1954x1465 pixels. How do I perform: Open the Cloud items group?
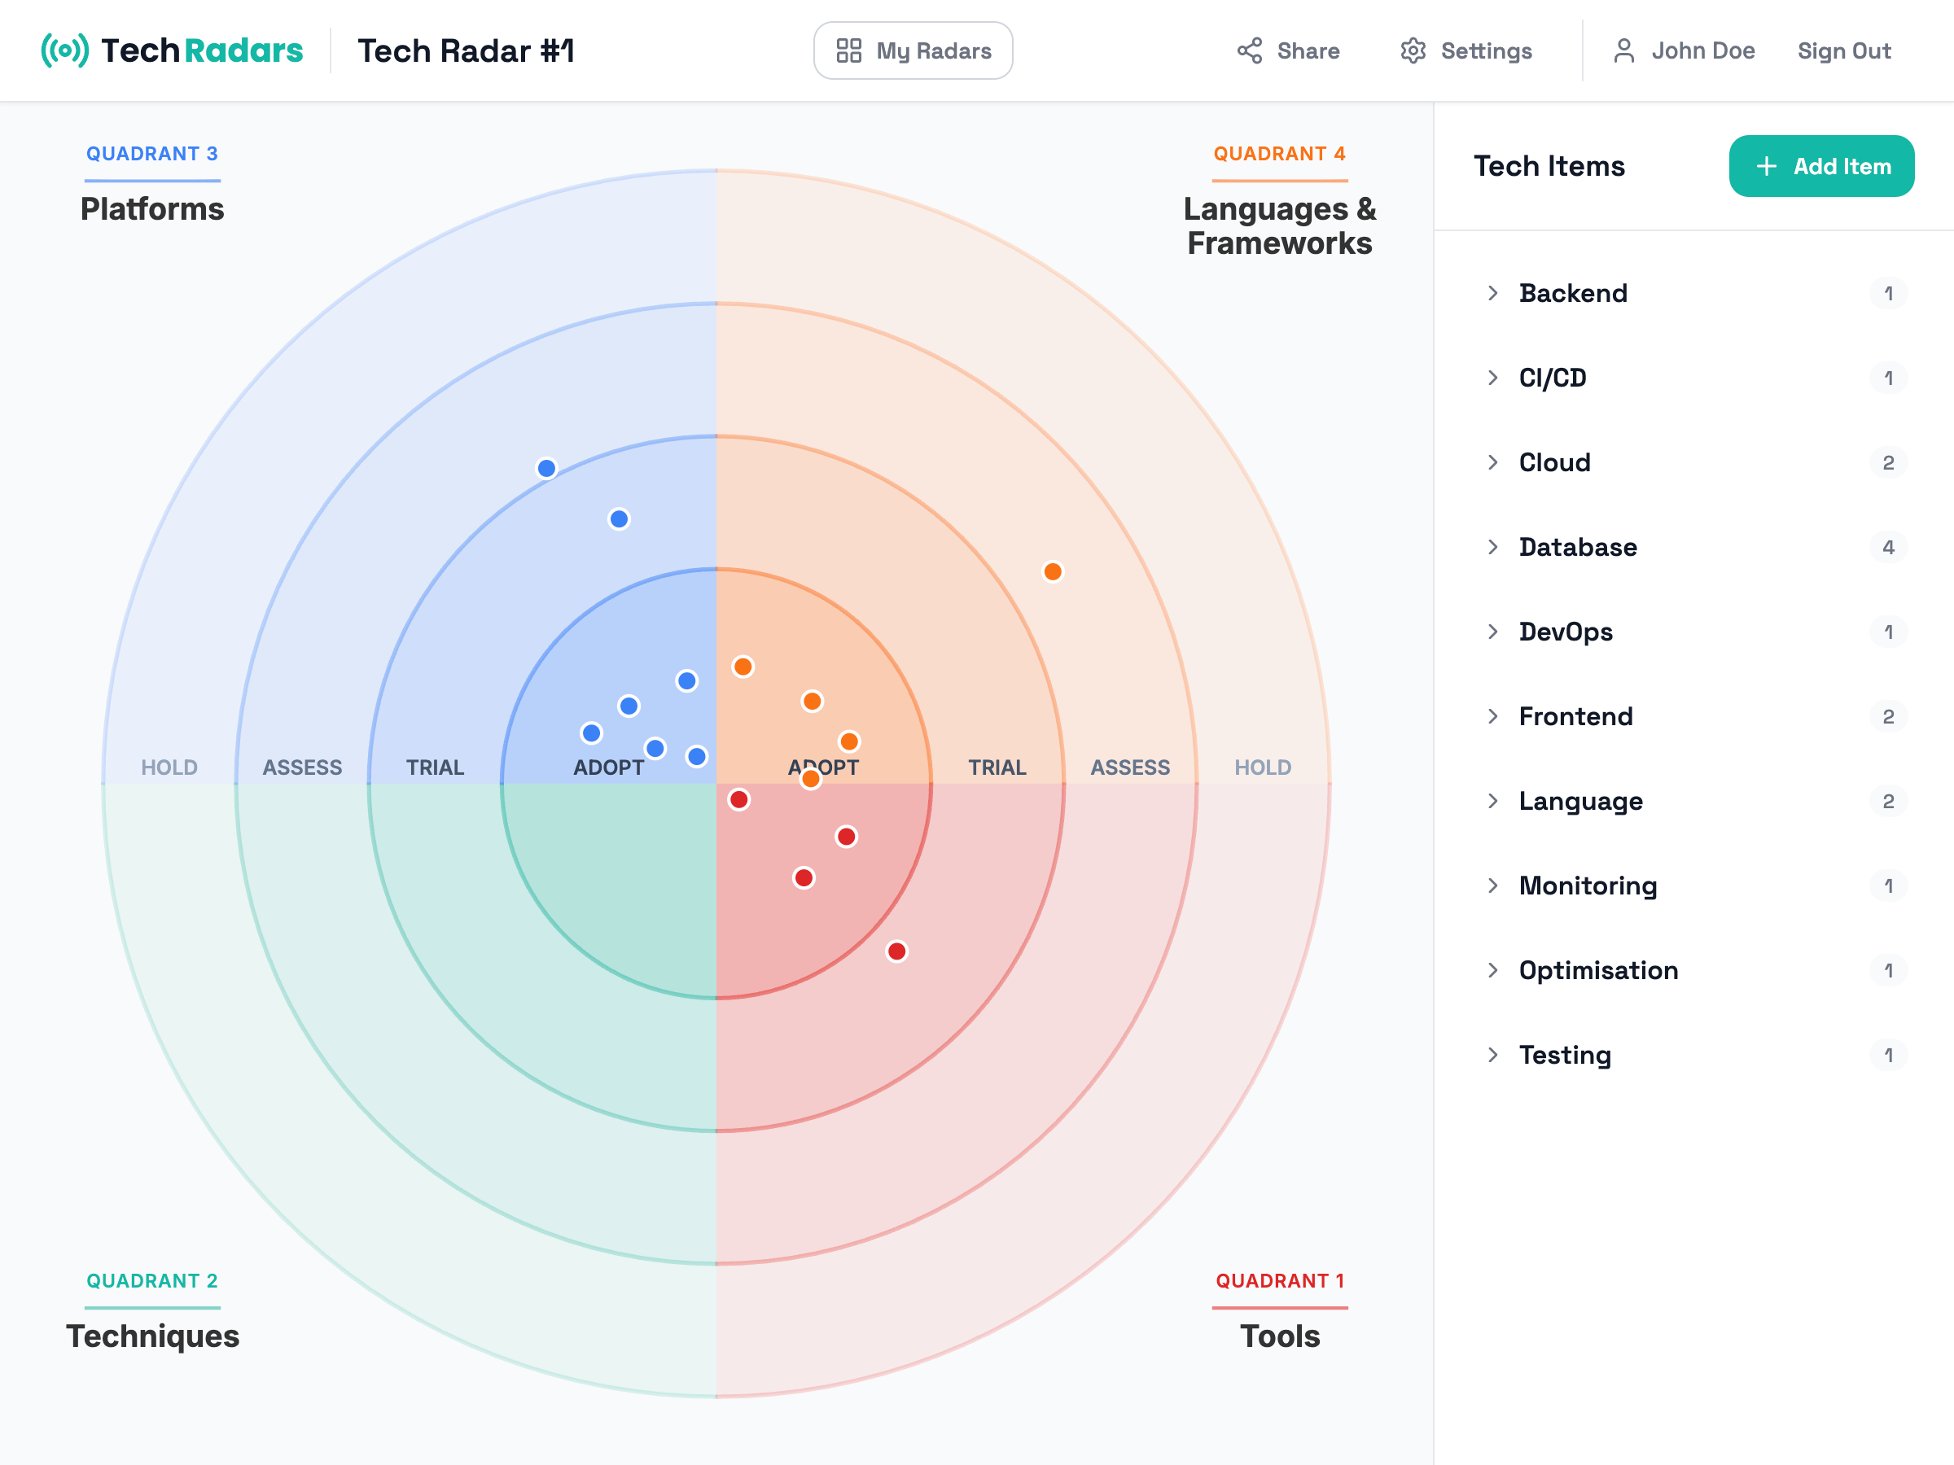(1553, 463)
